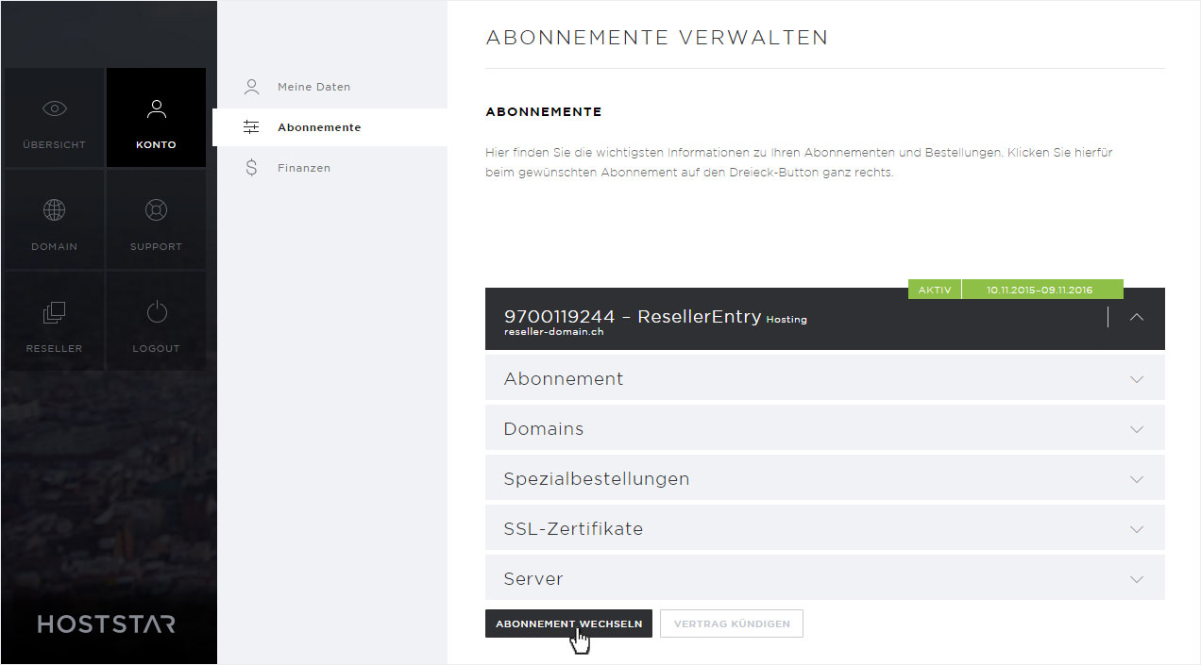The width and height of the screenshot is (1201, 665).
Task: Click the Abonnemente verwalten page title
Action: tap(657, 38)
